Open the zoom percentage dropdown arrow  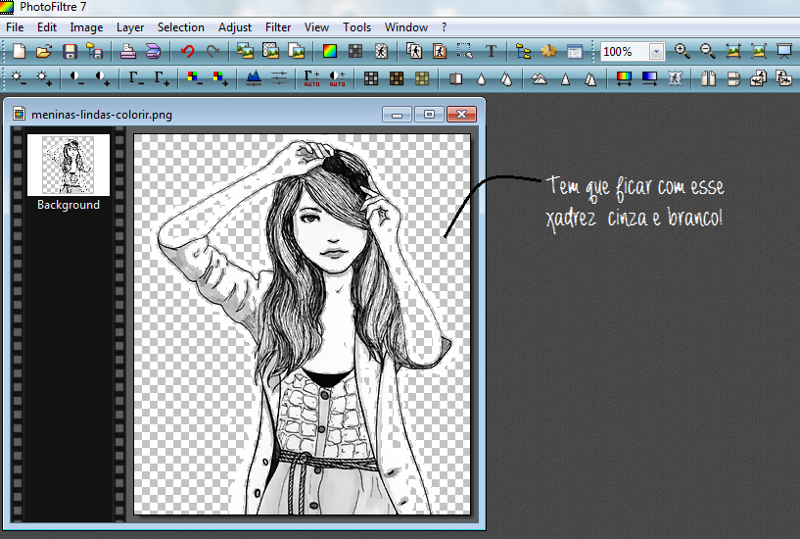656,52
